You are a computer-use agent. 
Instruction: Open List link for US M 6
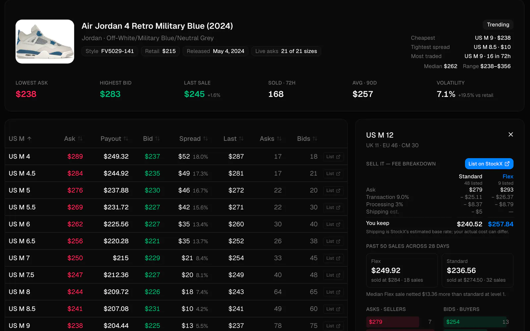[333, 224]
